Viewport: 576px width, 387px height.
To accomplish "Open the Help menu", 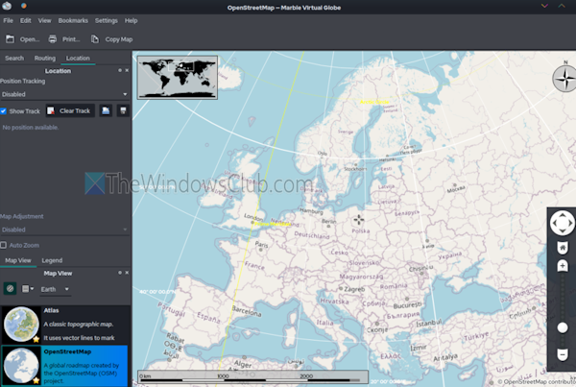I will coord(131,20).
